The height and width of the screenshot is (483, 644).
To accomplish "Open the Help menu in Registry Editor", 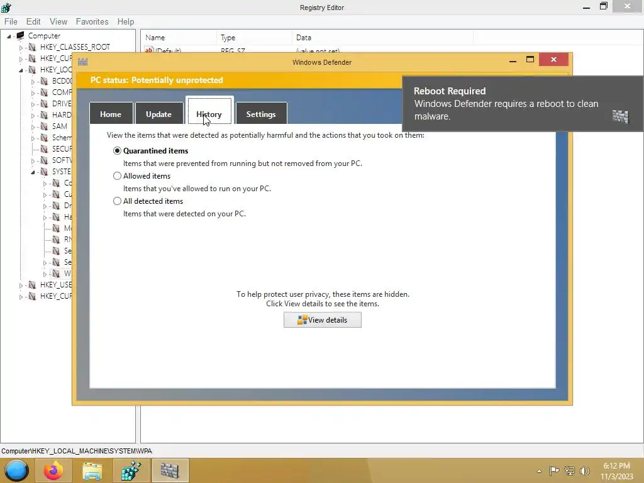I will pos(126,22).
